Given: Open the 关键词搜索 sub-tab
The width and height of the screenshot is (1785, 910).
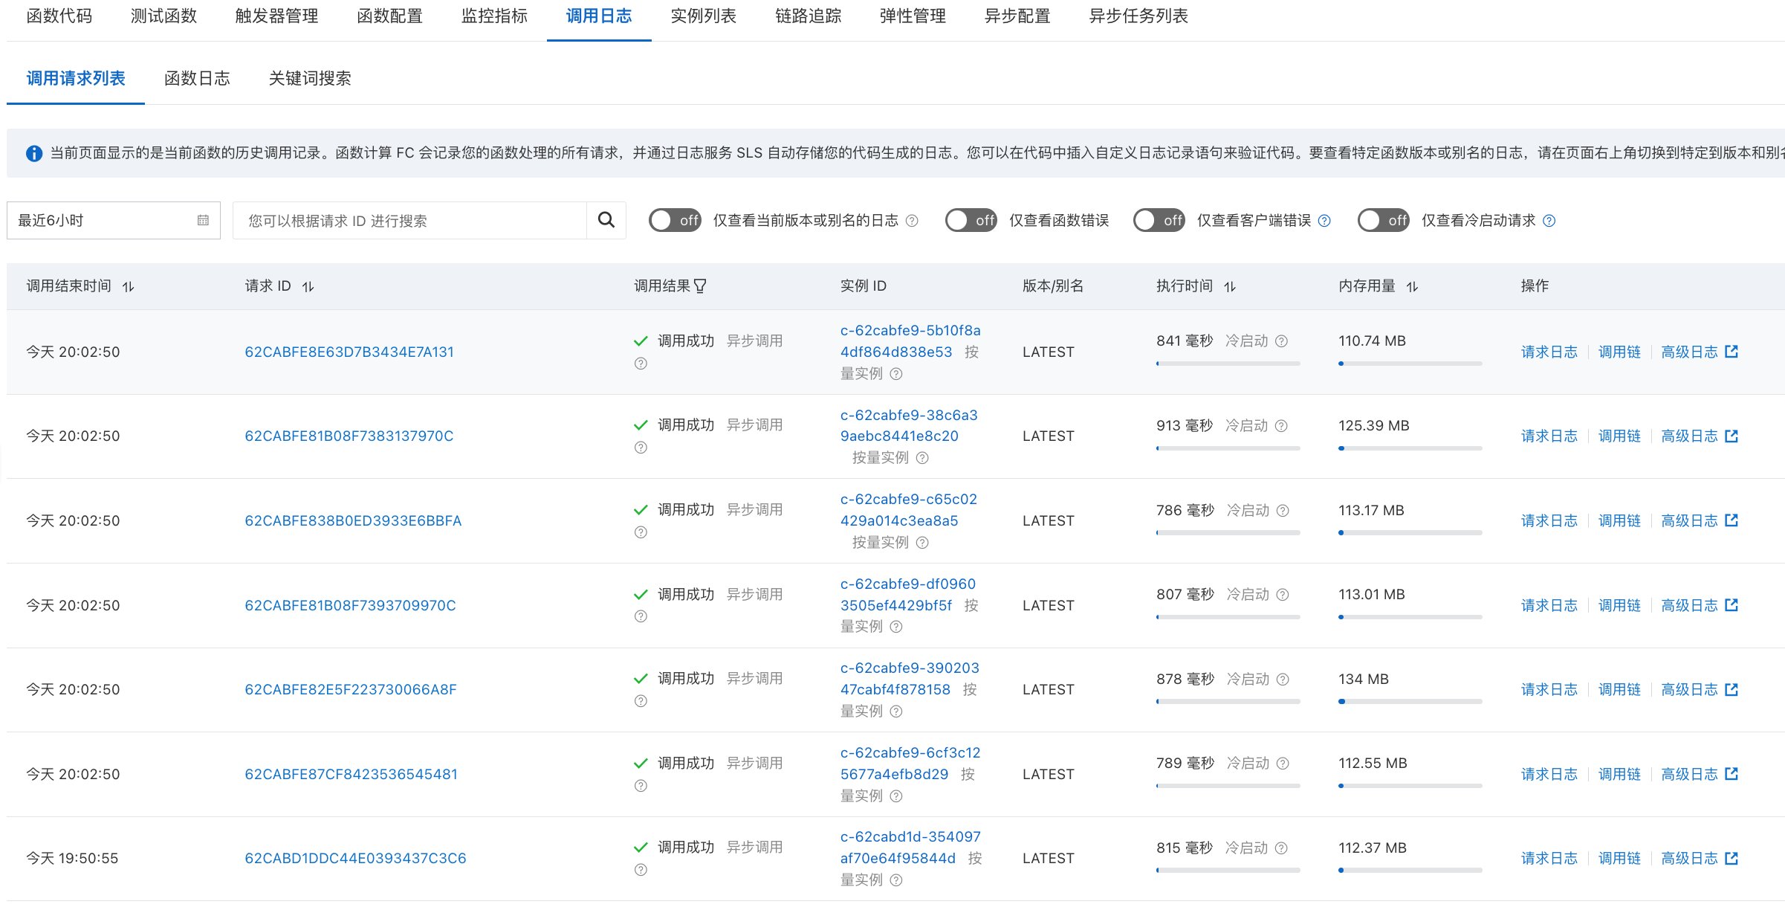Looking at the screenshot, I should (310, 78).
